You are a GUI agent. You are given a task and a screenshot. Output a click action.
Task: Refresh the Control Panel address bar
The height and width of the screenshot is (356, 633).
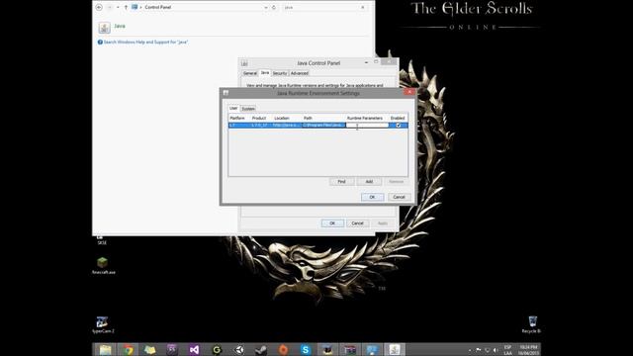[274, 7]
